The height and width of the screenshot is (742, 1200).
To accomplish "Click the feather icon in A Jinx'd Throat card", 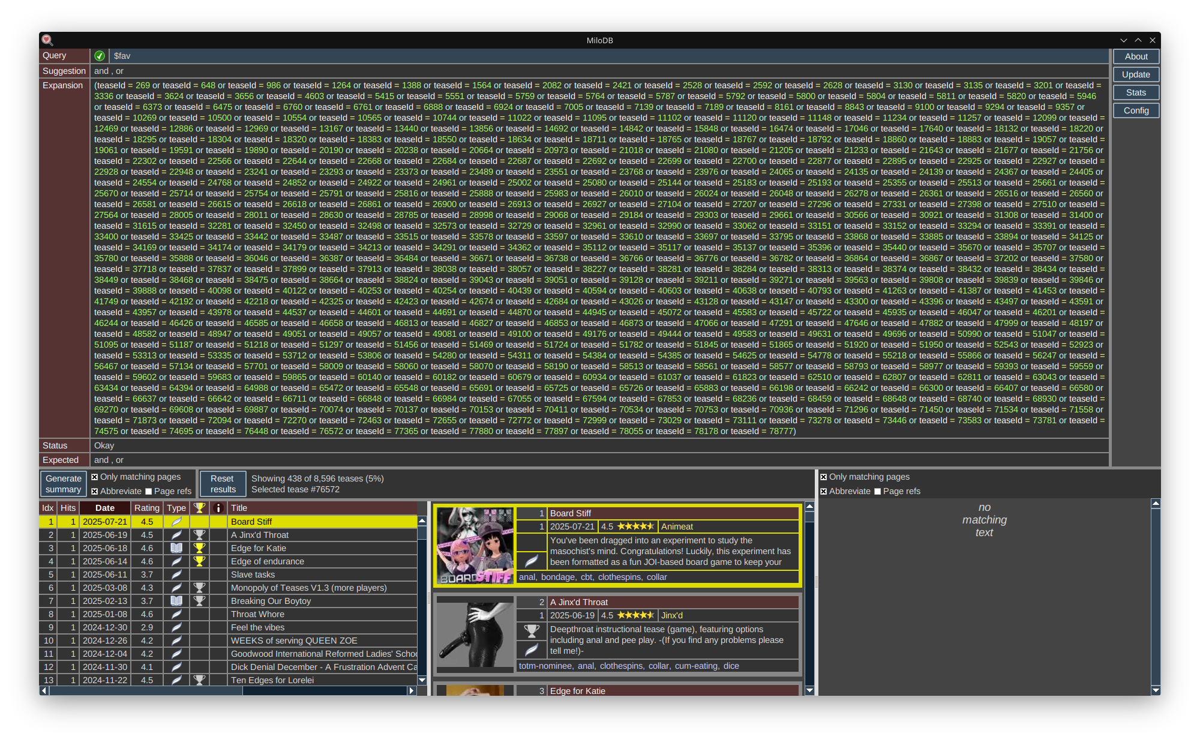I will coord(532,650).
